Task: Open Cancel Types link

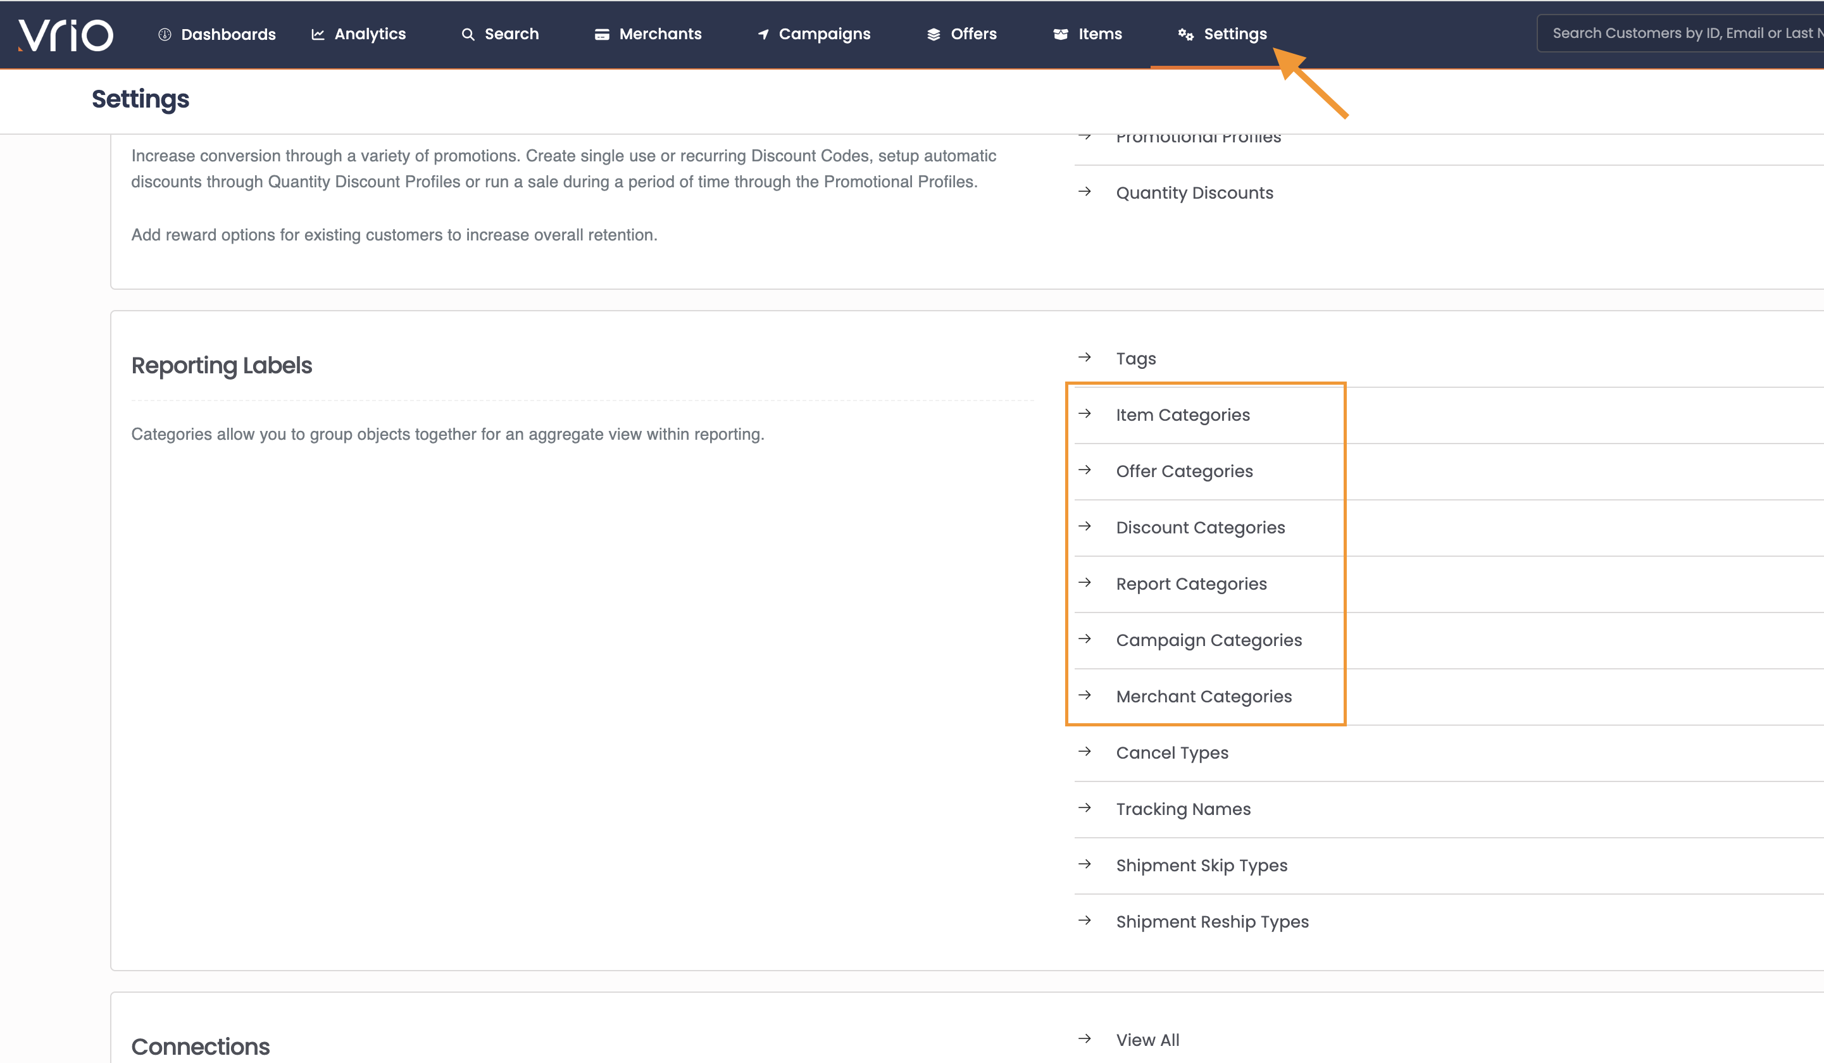Action: [1172, 754]
